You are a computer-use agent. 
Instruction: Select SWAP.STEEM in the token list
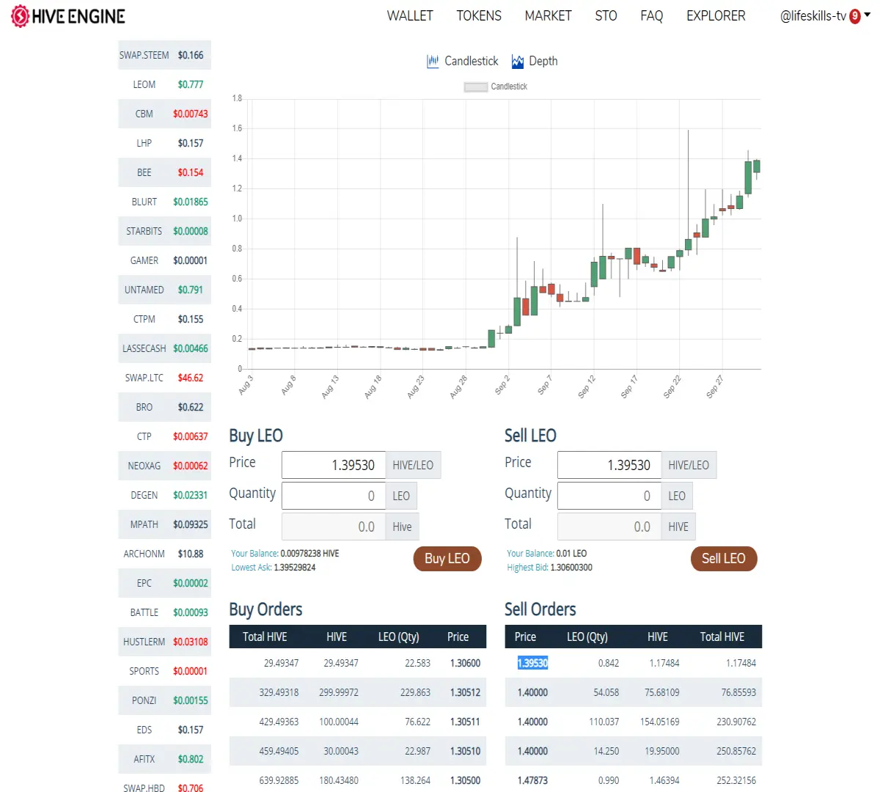click(164, 55)
